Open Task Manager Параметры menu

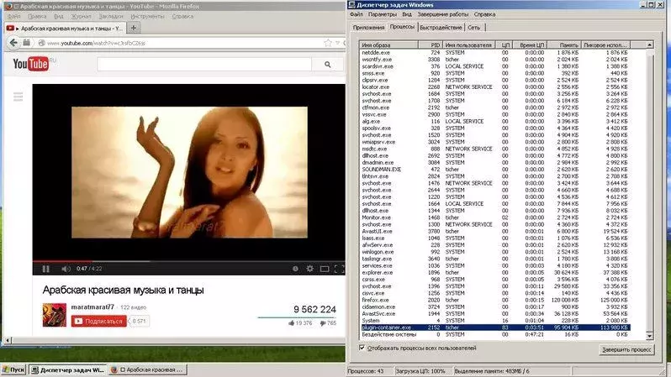(382, 14)
